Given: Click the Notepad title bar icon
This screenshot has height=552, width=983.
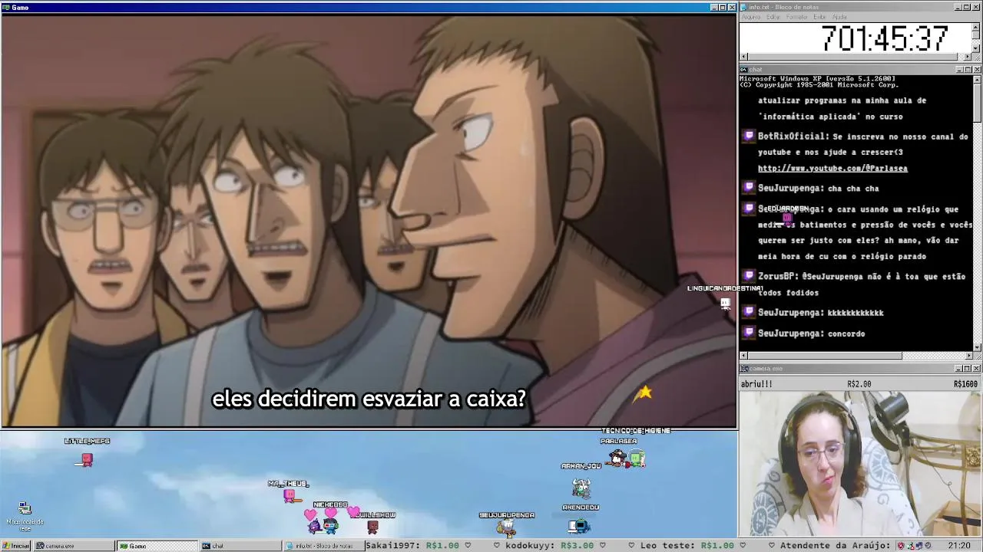Looking at the screenshot, I should 745,7.
